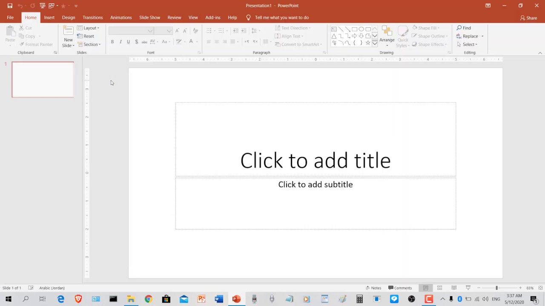Click into the Tell me search box
The height and width of the screenshot is (306, 545).
point(281,17)
